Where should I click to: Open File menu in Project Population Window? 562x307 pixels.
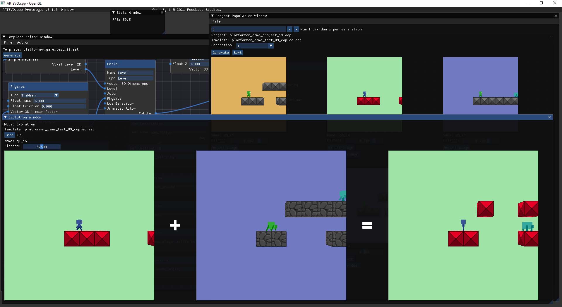217,21
